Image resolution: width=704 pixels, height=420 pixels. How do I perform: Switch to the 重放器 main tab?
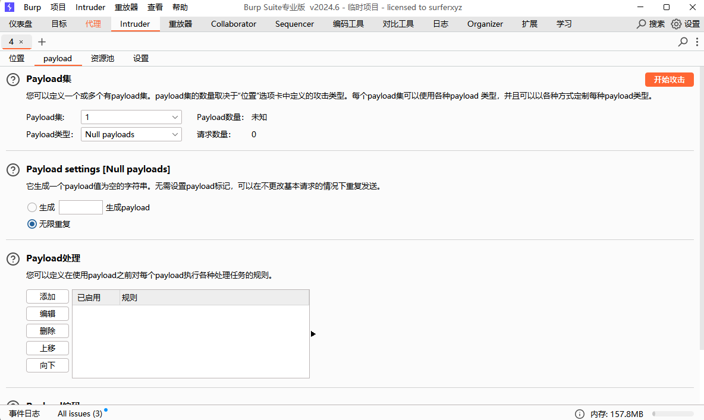click(180, 24)
